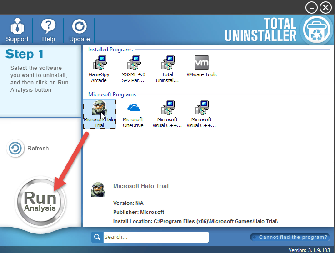This screenshot has height=253, width=335.
Task: Select first Microsoft Visual C++ entry
Action: point(167,114)
